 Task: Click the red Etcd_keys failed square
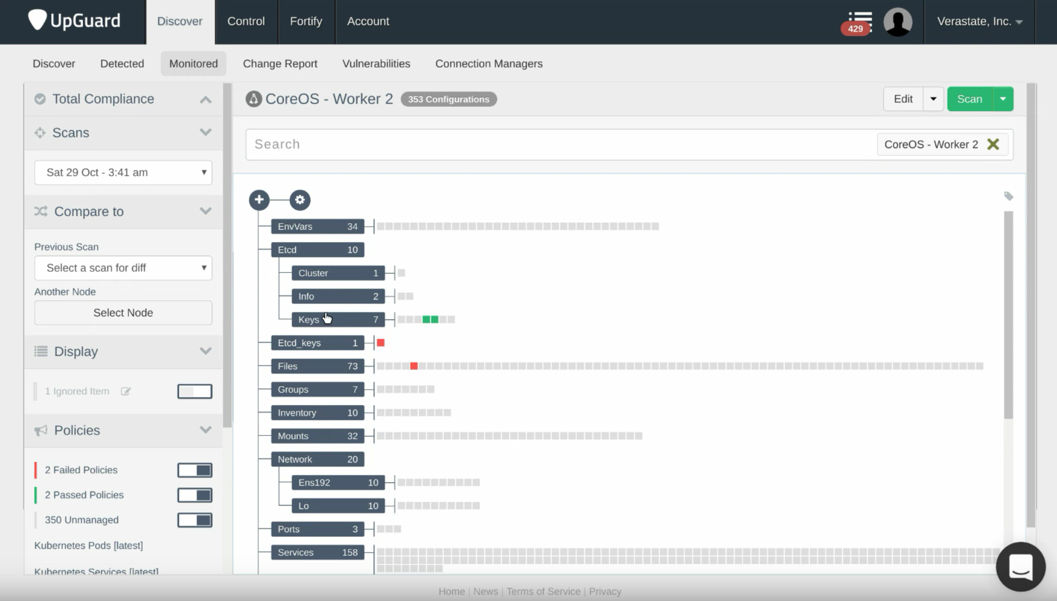[381, 342]
